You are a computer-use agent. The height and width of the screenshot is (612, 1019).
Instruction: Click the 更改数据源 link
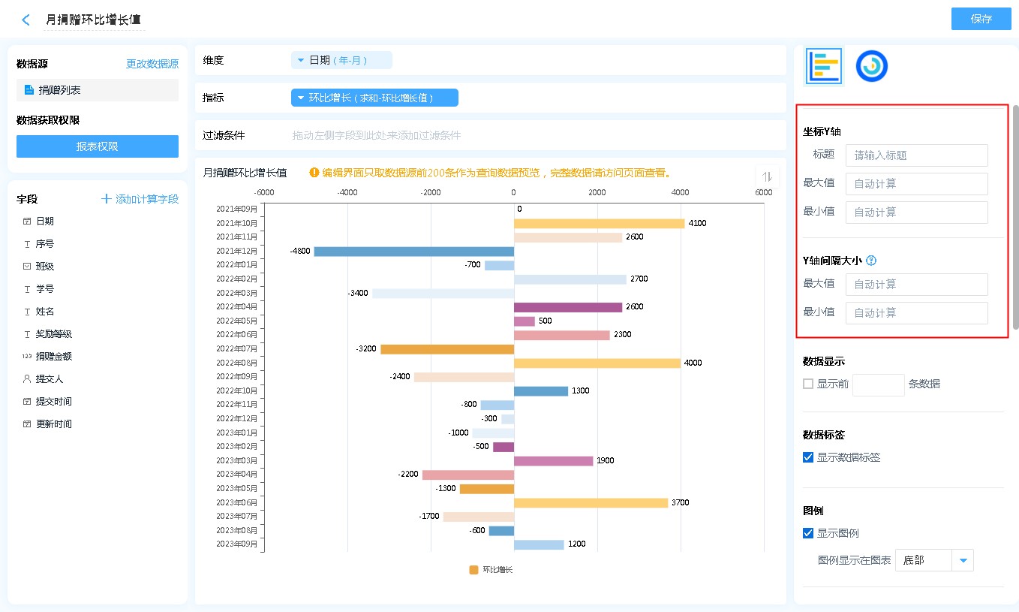tap(152, 65)
